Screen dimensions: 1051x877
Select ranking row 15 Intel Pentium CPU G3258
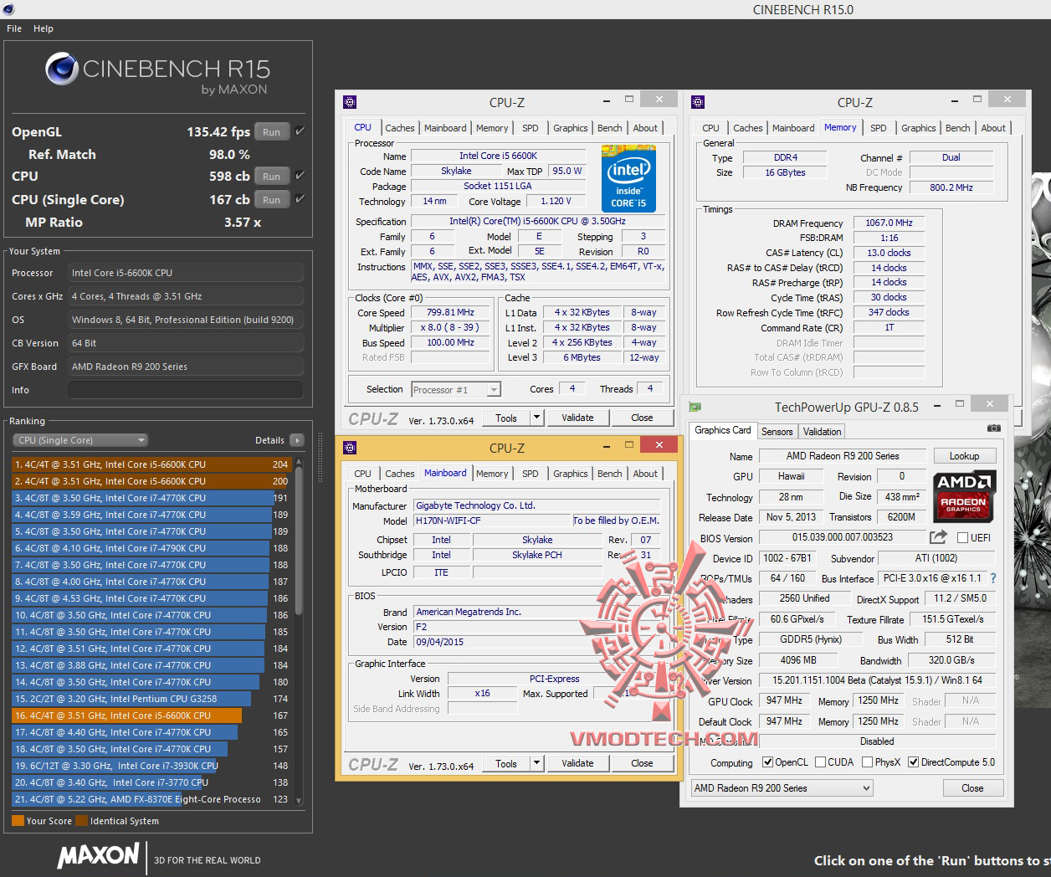pos(151,699)
